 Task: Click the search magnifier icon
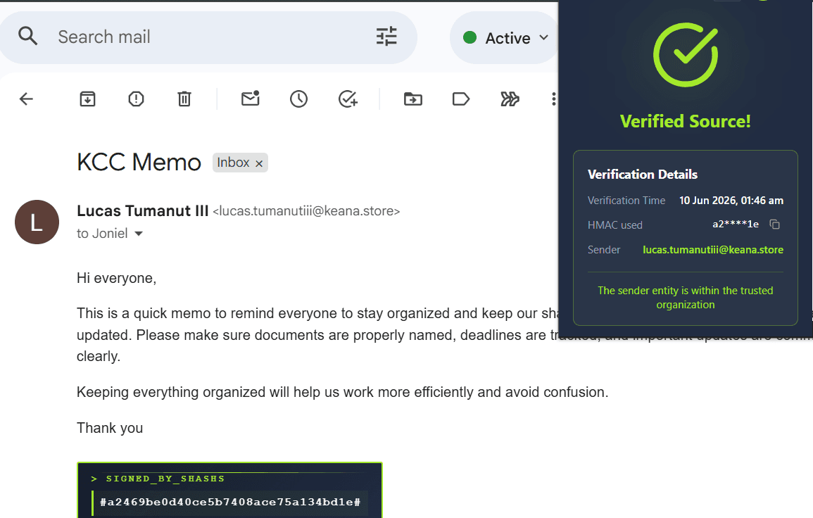tap(27, 37)
